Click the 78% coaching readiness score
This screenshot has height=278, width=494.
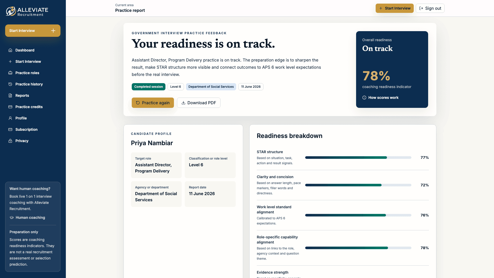point(376,76)
